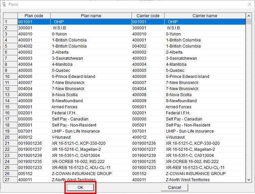255x194 pixels.
Task: Select plan name W.S.I.B.
Action: 91,28
